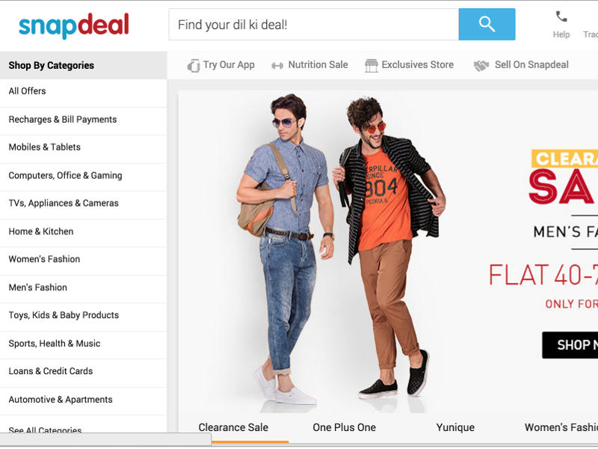Click the men's fashion banner image
This screenshot has height=449, width=598.
coord(388,252)
